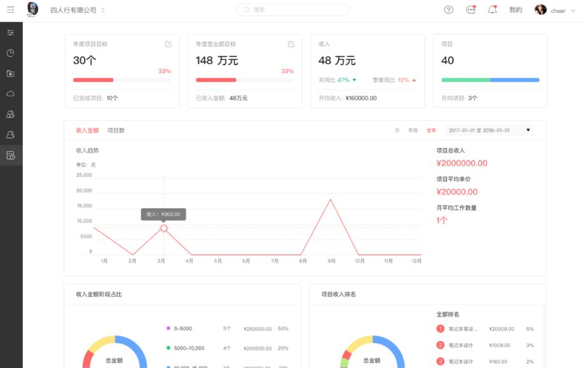Expand the 四人行有限公司 company switcher
584x368 pixels.
(103, 10)
